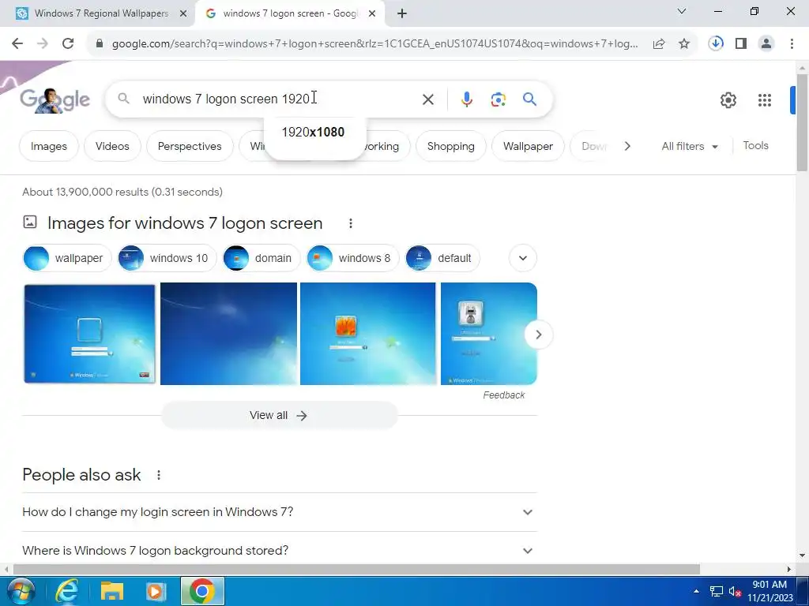Click Chrome icon in the taskbar
809x606 pixels.
(202, 591)
